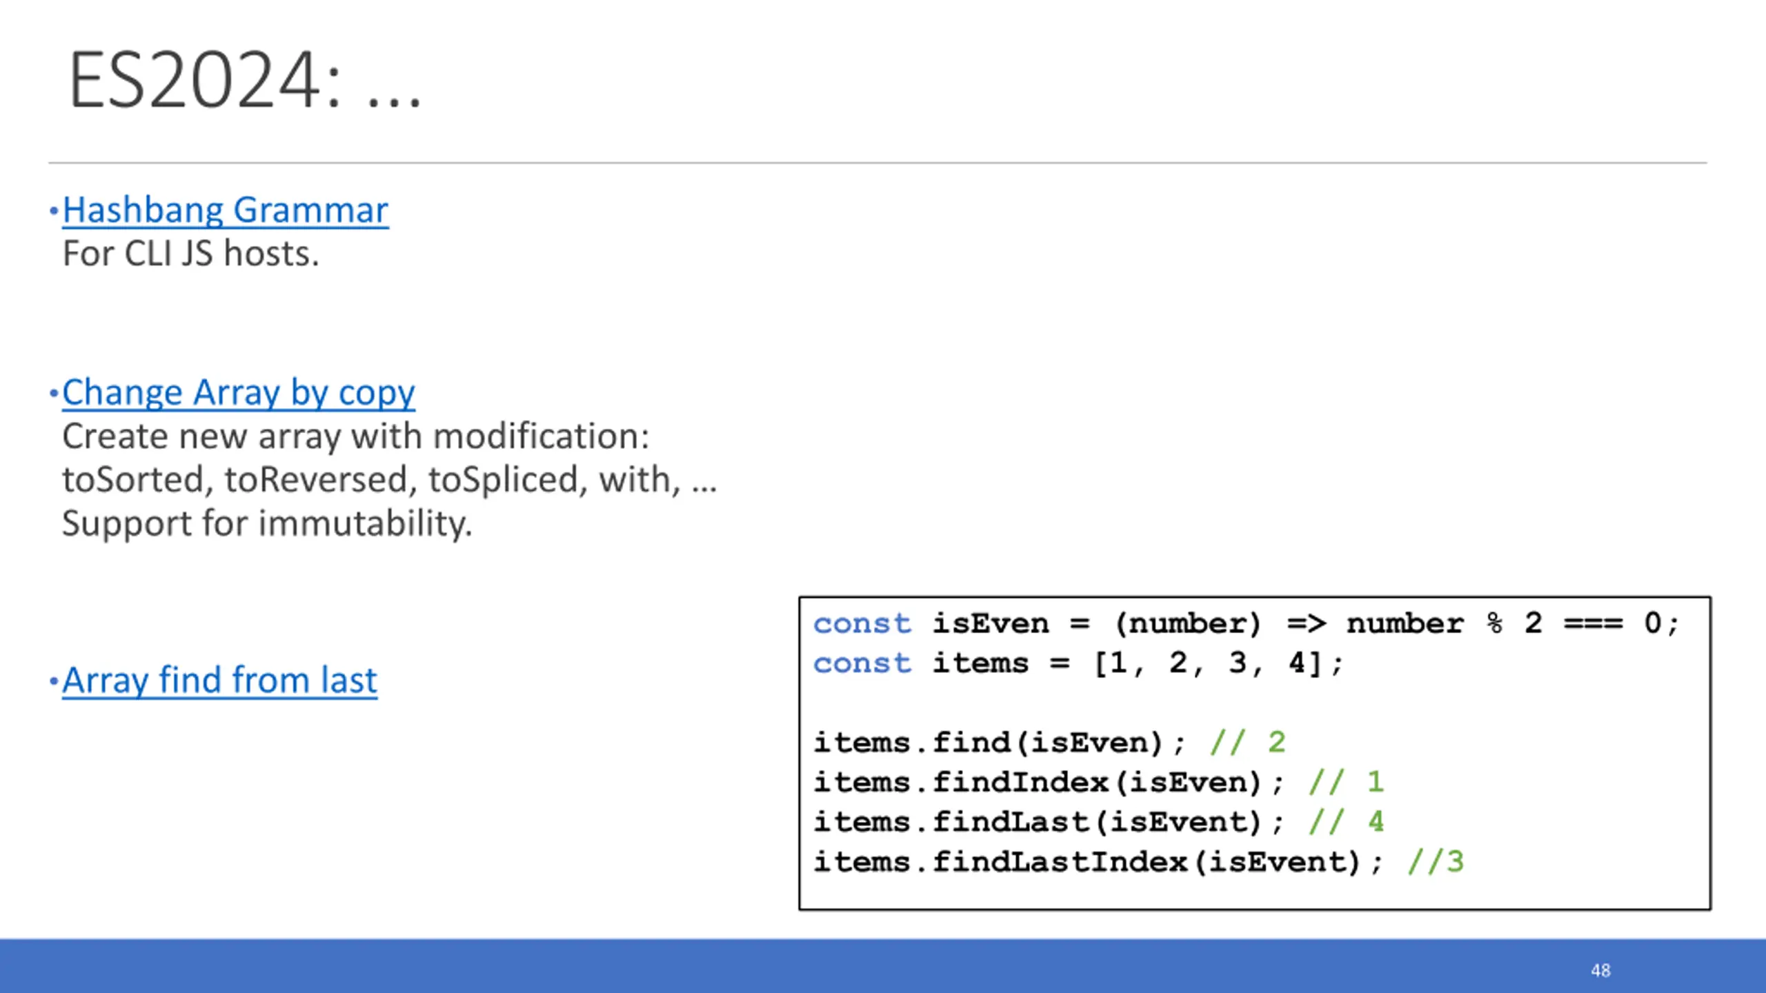
Task: Click the 'Support for immutability.' text
Action: (268, 523)
